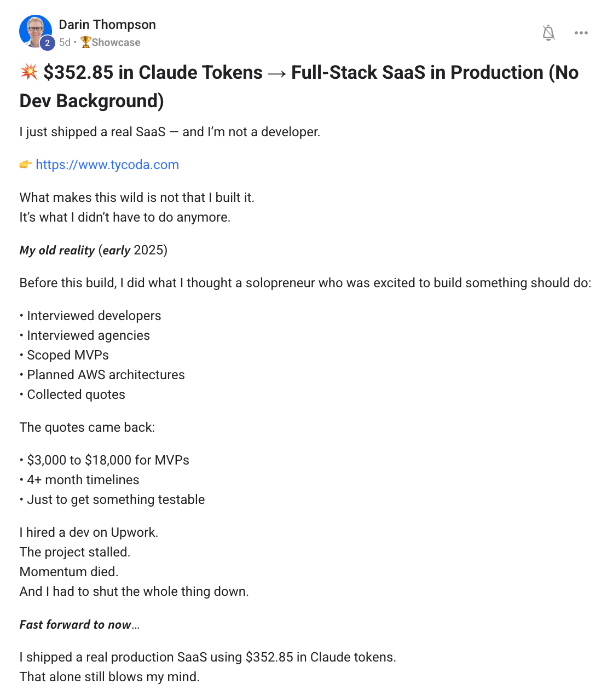Click the "I hired a dev on Upwork" line
The height and width of the screenshot is (696, 613).
pyautogui.click(x=89, y=532)
